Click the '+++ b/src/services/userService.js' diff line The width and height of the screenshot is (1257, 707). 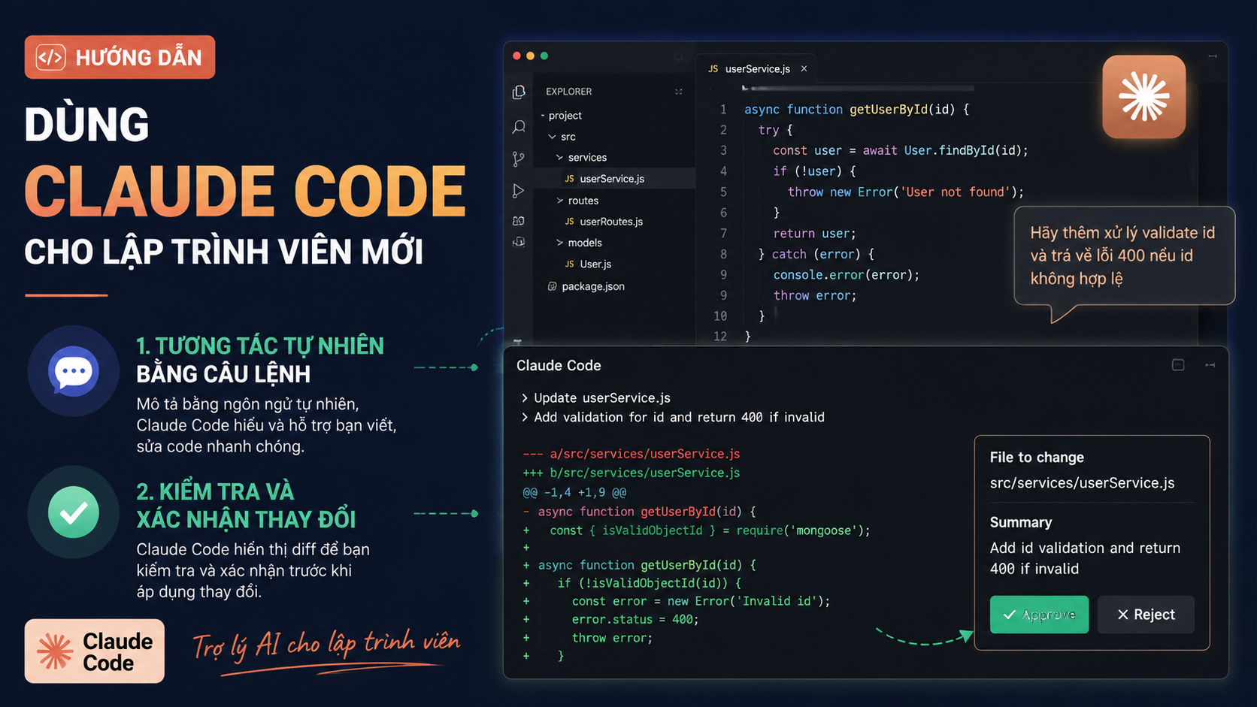click(632, 473)
